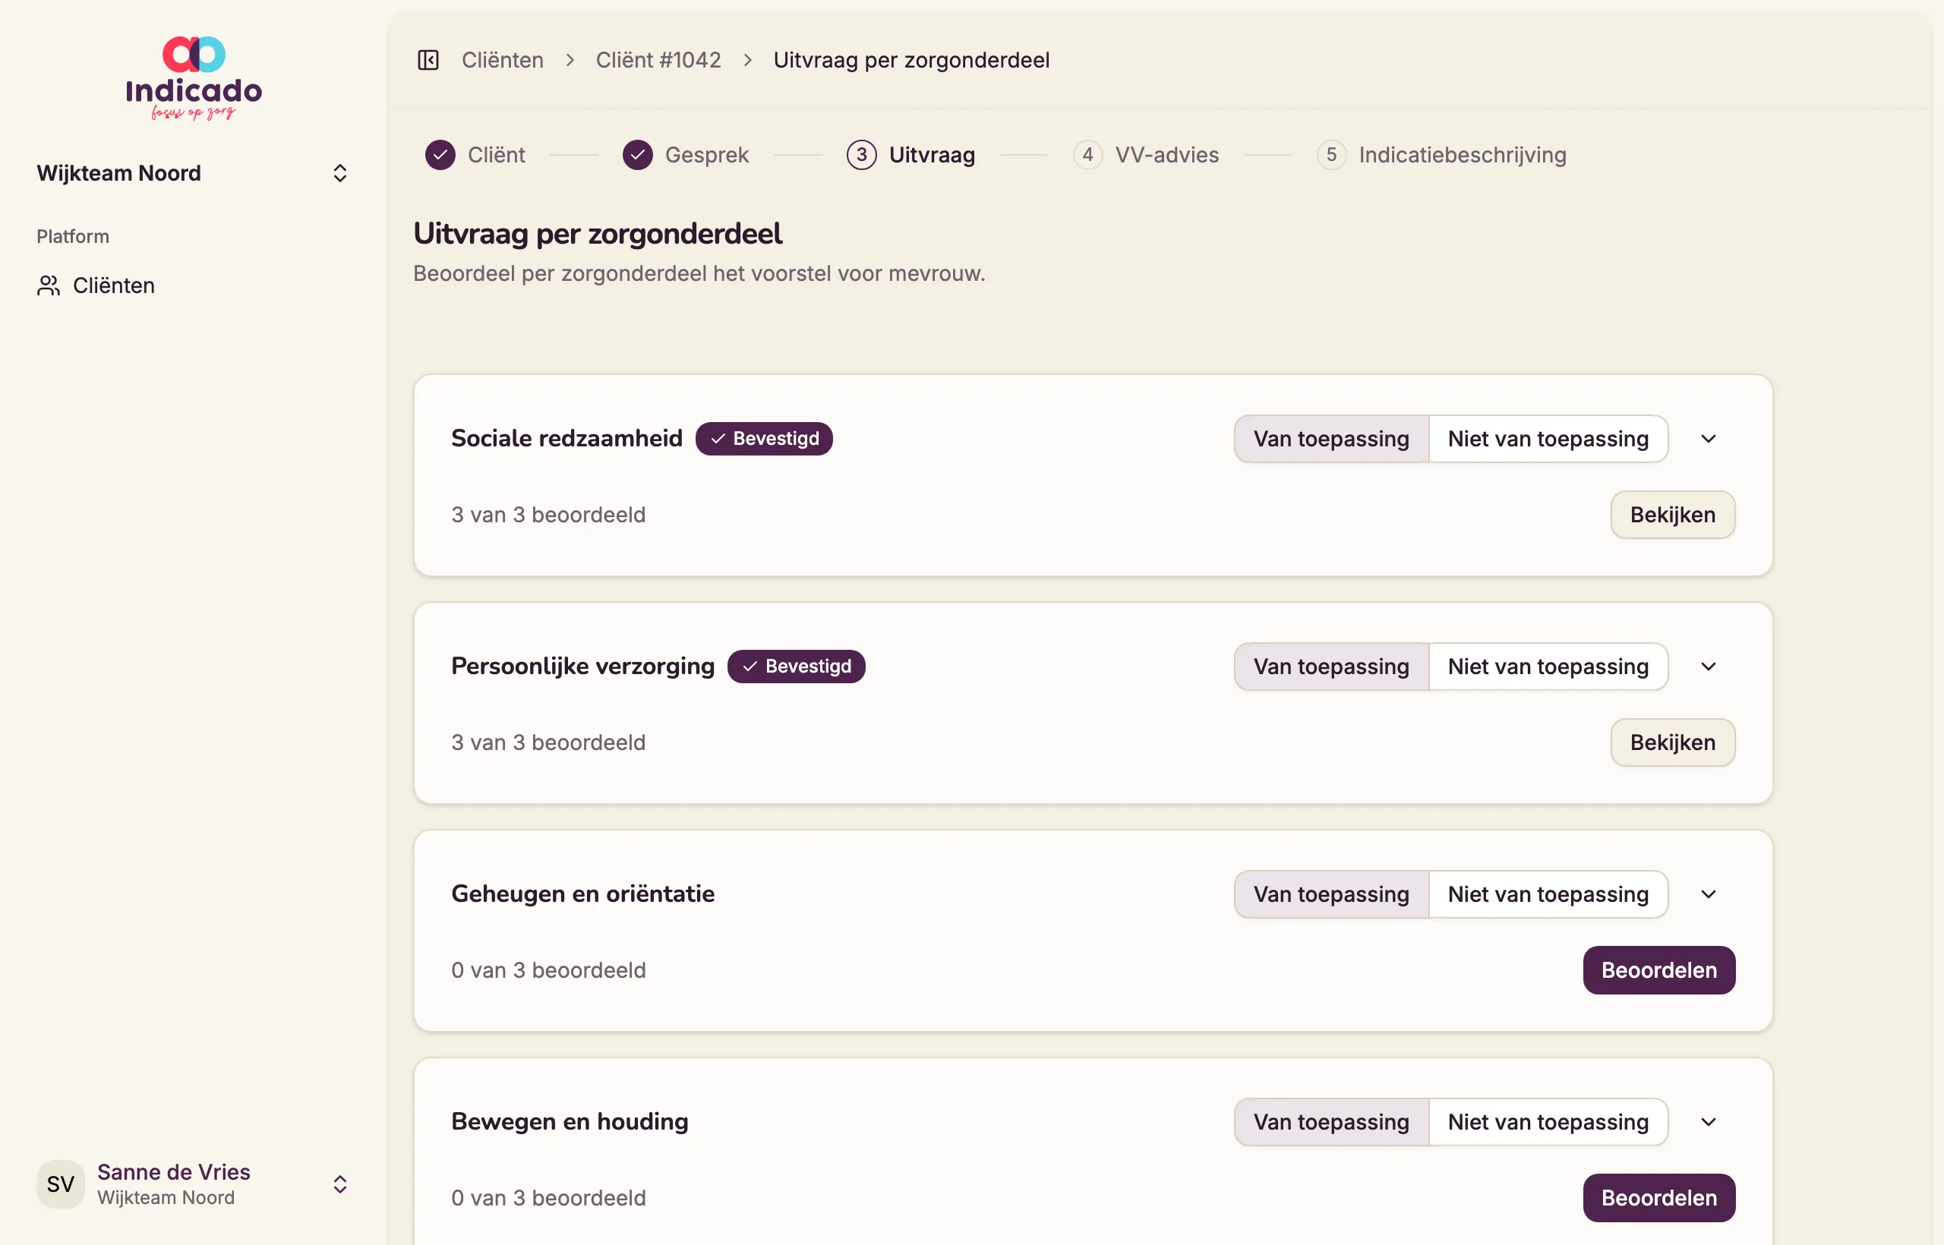Click '3 van 3 beoordeeld' under Sociale redzaamheid

(548, 515)
